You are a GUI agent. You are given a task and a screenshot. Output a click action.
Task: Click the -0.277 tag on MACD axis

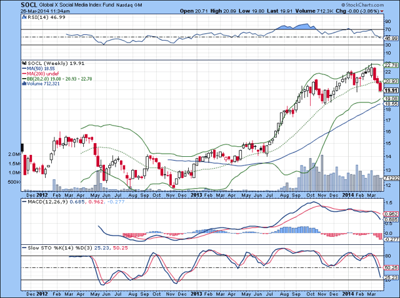coord(391,239)
